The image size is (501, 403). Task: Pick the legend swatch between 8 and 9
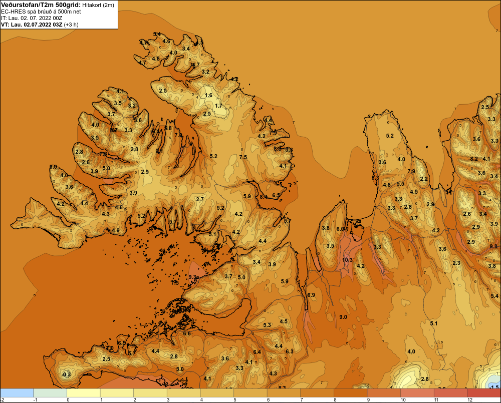click(351, 392)
